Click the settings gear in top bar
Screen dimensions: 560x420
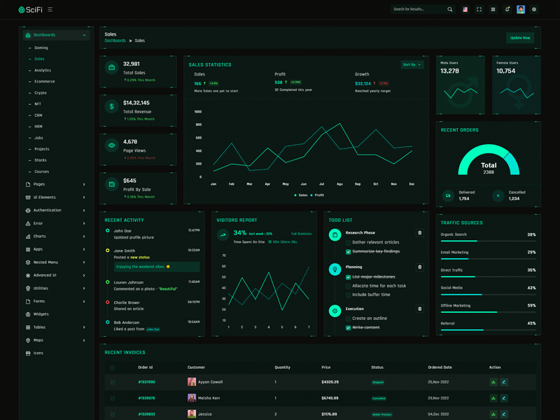pos(534,10)
